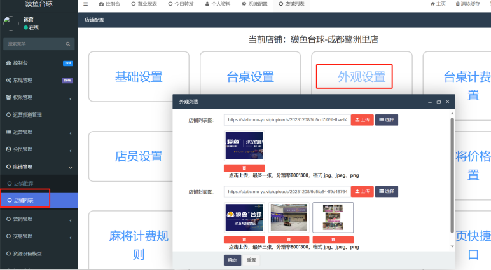This screenshot has width=491, height=270.
Task: Delete the 店铺列表图 image with trash button
Action: [x=244, y=168]
